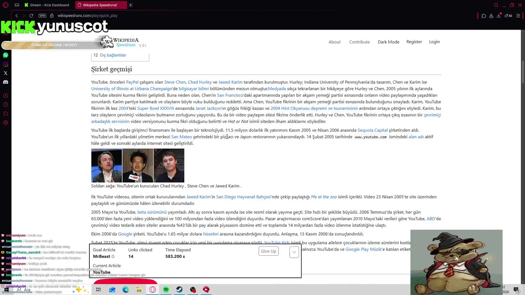Open Easy Setup menu lines icon
Screen dimensions: 525x295
(x=519, y=16)
